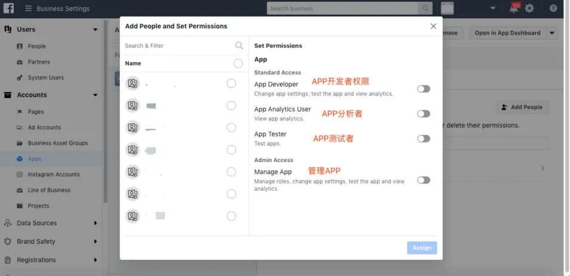
Task: Click the Pages flag icon
Action: click(20, 112)
